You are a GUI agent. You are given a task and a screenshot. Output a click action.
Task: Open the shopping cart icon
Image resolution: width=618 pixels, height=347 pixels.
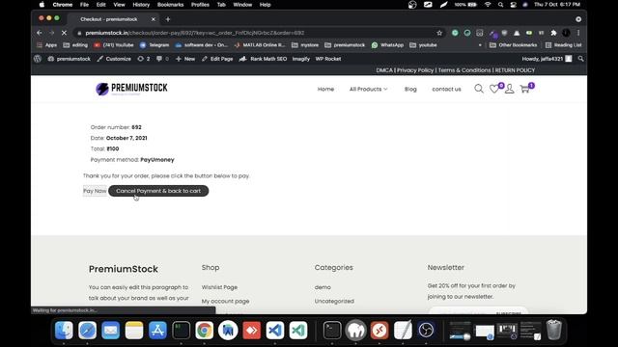coord(524,89)
